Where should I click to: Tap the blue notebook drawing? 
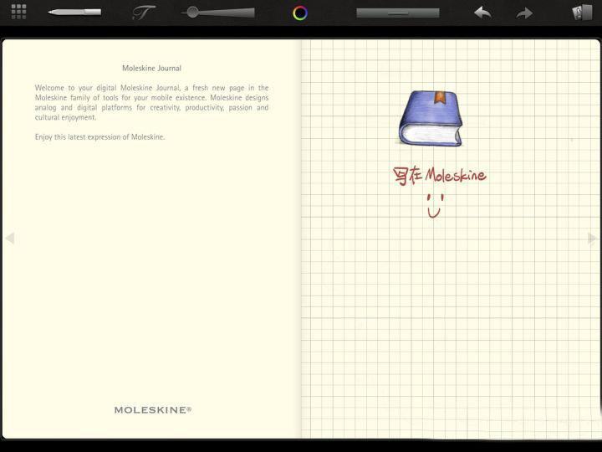point(431,118)
